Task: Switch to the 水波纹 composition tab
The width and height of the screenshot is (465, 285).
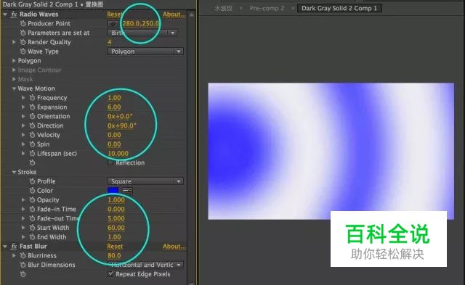Action: (223, 8)
